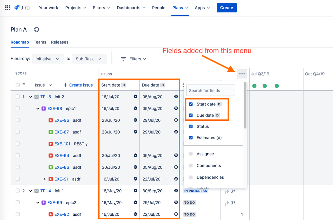Click the third green release marker
The width and height of the screenshot is (333, 220).
[277, 86]
